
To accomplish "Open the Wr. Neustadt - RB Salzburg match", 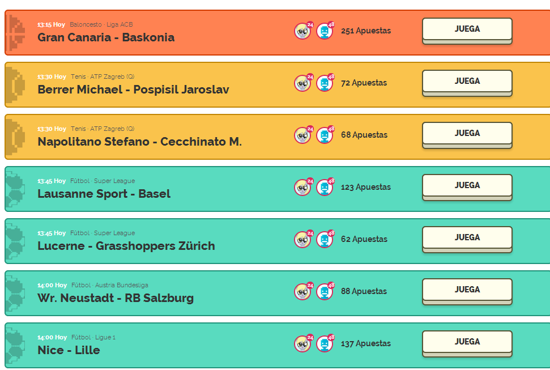I will click(116, 298).
